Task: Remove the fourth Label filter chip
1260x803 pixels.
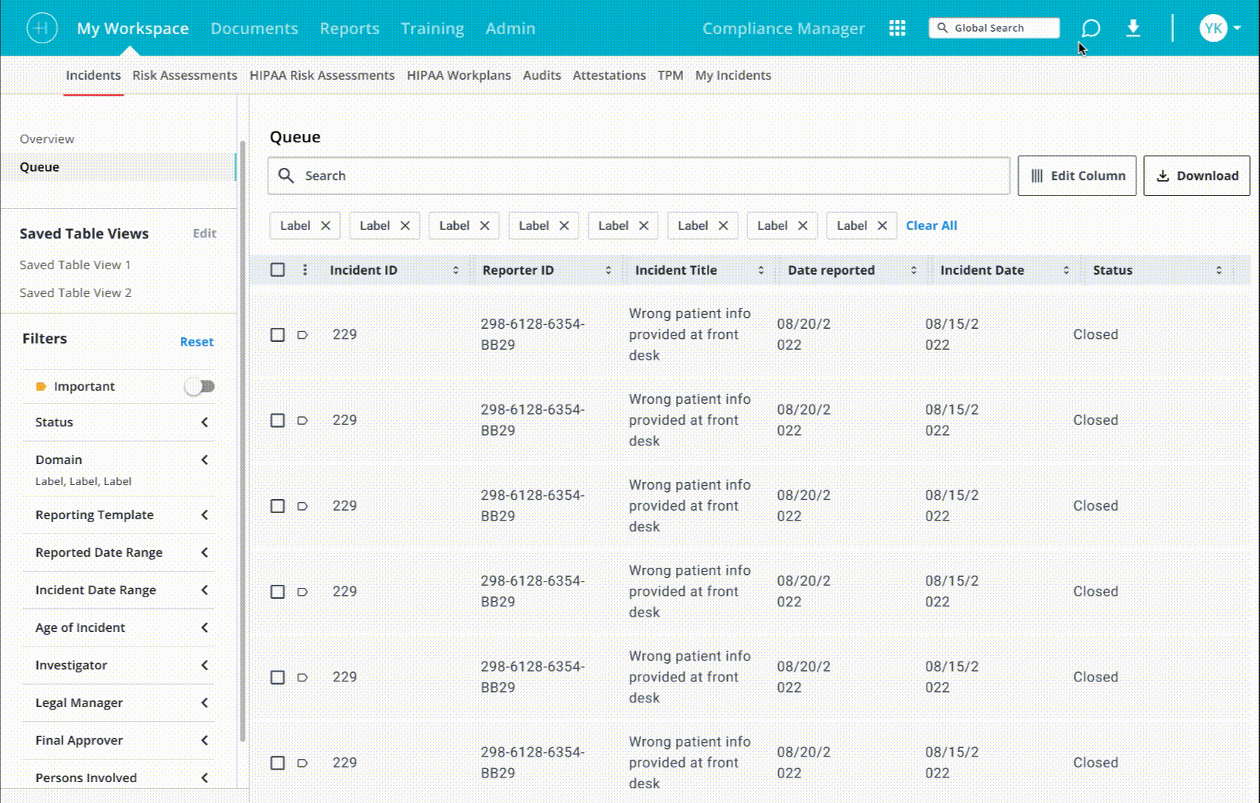Action: [x=564, y=226]
